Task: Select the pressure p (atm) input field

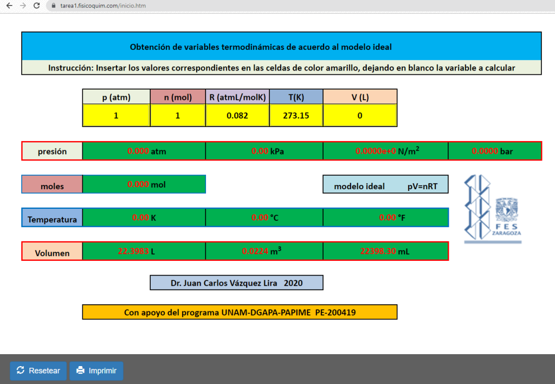Action: (116, 116)
